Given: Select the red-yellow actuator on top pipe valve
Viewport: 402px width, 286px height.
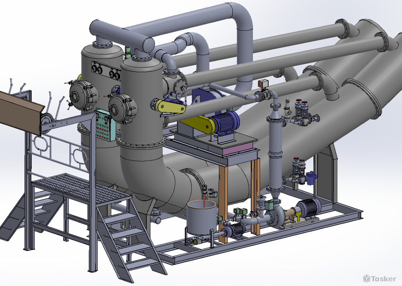Looking at the screenshot, I should tap(263, 84).
